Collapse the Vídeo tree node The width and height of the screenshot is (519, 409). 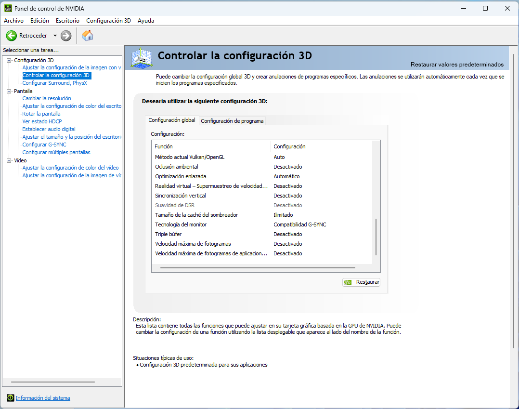(9, 160)
